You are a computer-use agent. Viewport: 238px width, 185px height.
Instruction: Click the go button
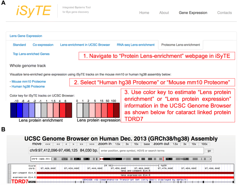click(x=209, y=151)
